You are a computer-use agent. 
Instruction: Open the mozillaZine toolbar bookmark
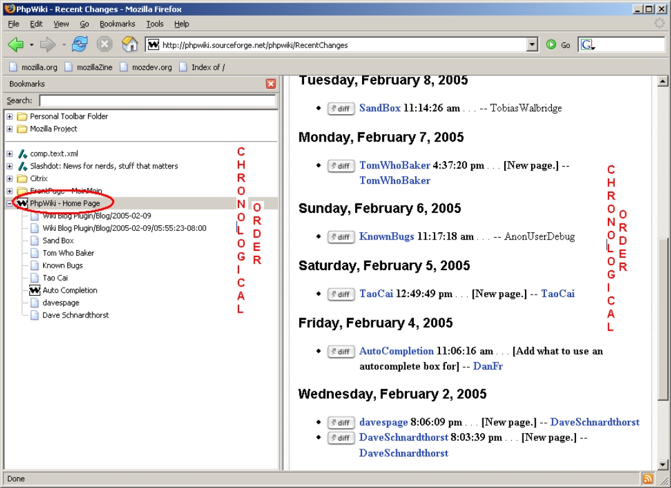89,67
